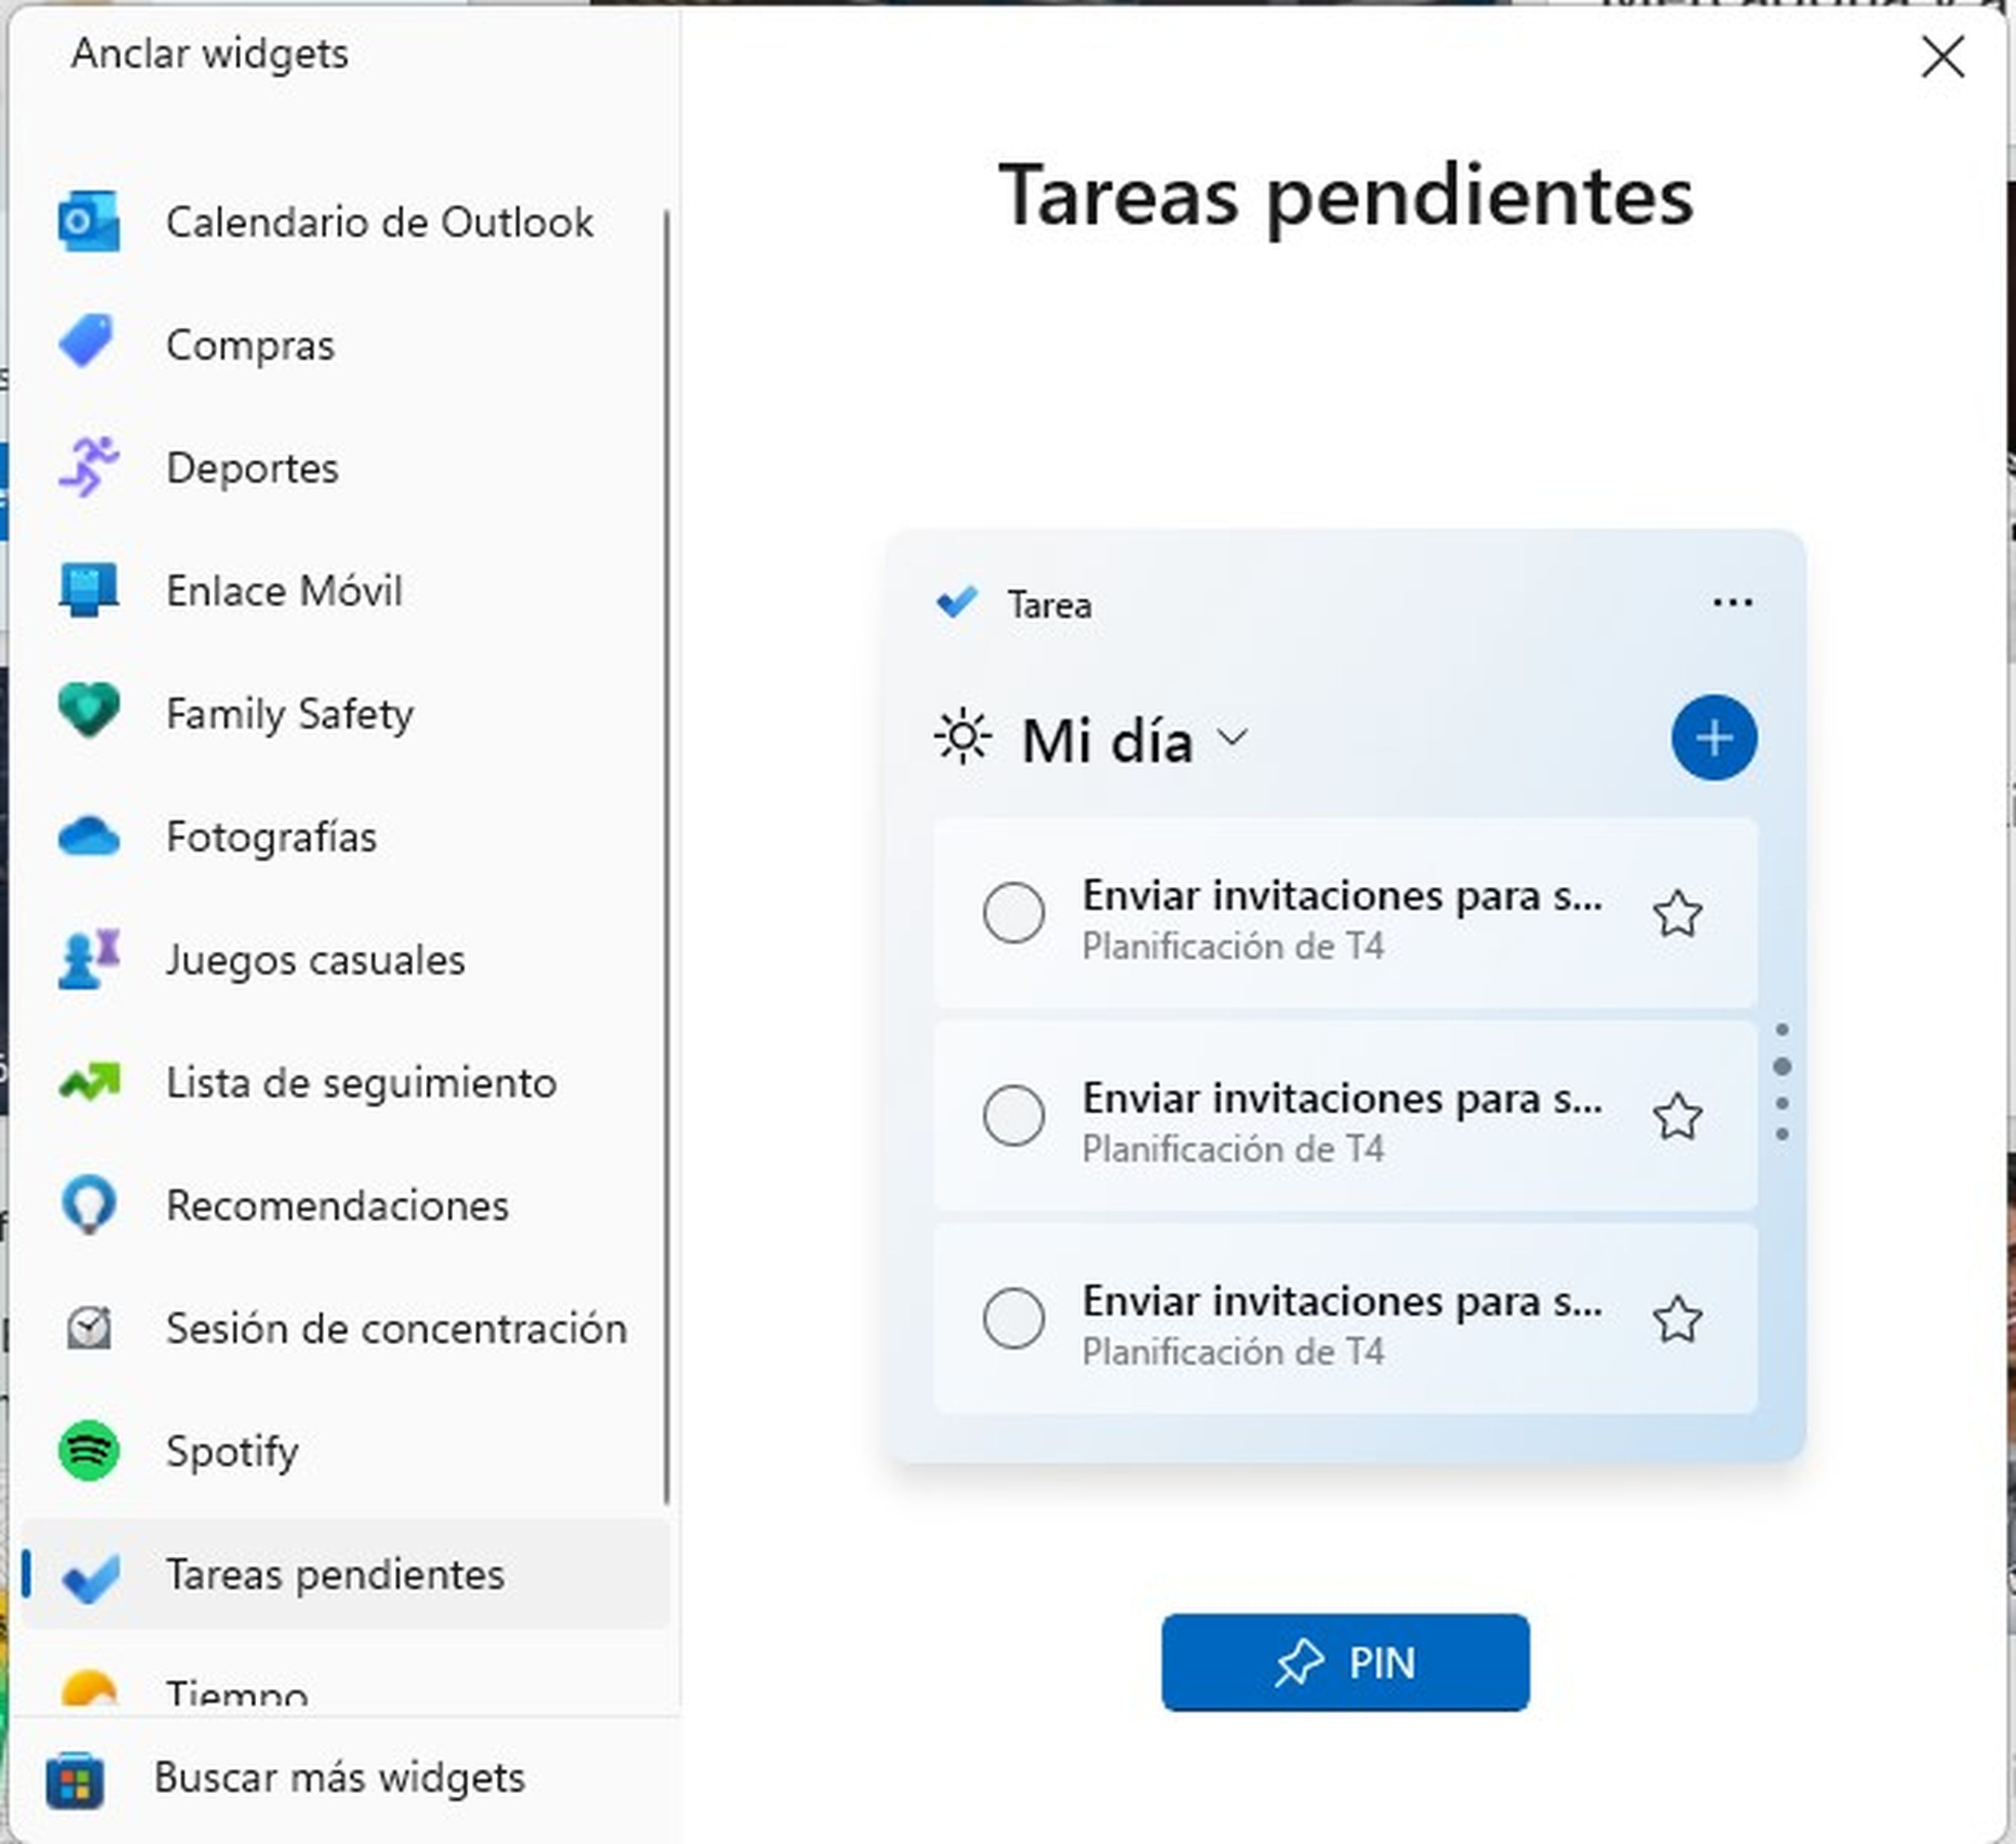2016x1844 pixels.
Task: Click the blue checkmark Tarea logo
Action: pos(956,602)
